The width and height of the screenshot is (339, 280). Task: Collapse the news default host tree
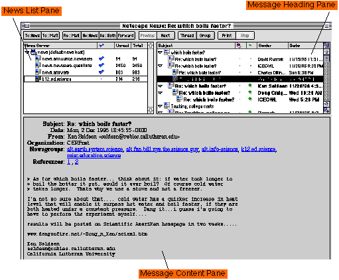[27, 52]
